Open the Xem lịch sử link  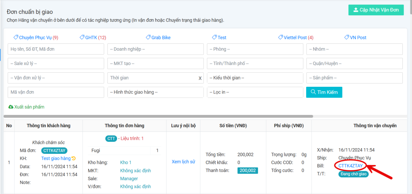click(183, 162)
